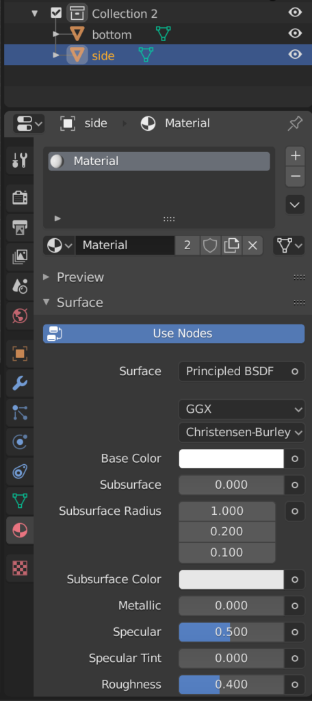Screen dimensions: 312x701
Task: Open the Render properties tab
Action: (x=20, y=197)
